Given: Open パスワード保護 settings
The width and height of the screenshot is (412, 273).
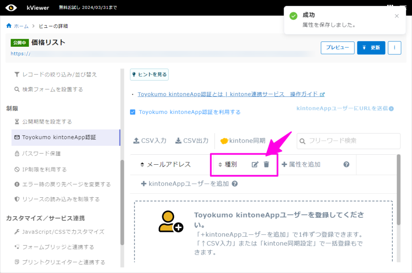Looking at the screenshot, I should (x=37, y=153).
